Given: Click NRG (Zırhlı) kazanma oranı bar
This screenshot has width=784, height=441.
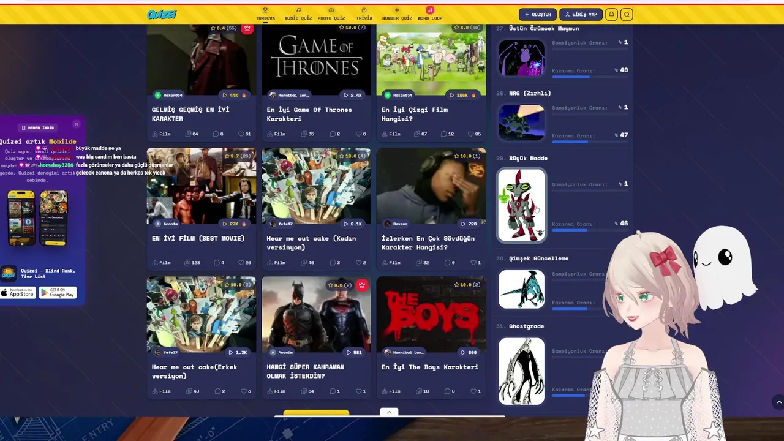Looking at the screenshot, I should click(x=589, y=141).
